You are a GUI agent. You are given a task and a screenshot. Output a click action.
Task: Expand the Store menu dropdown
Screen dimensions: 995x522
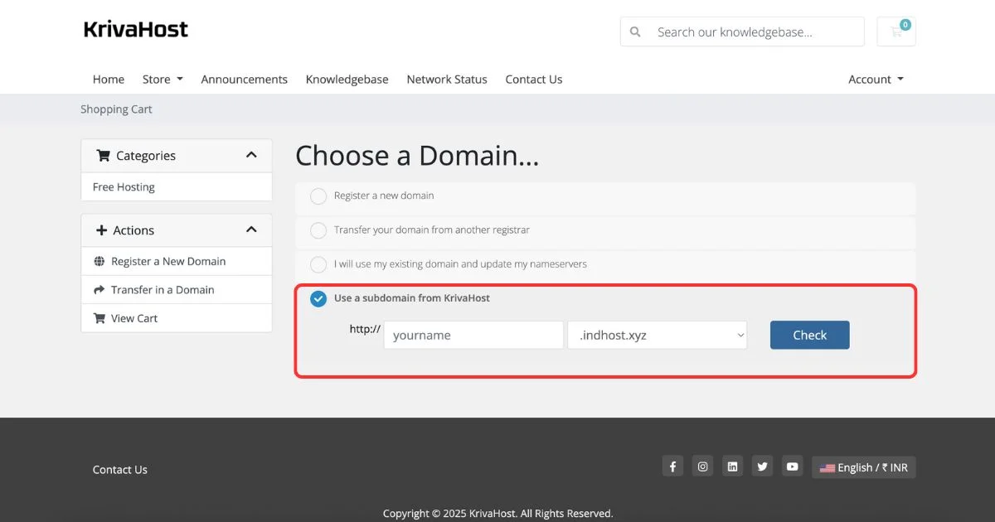click(163, 80)
